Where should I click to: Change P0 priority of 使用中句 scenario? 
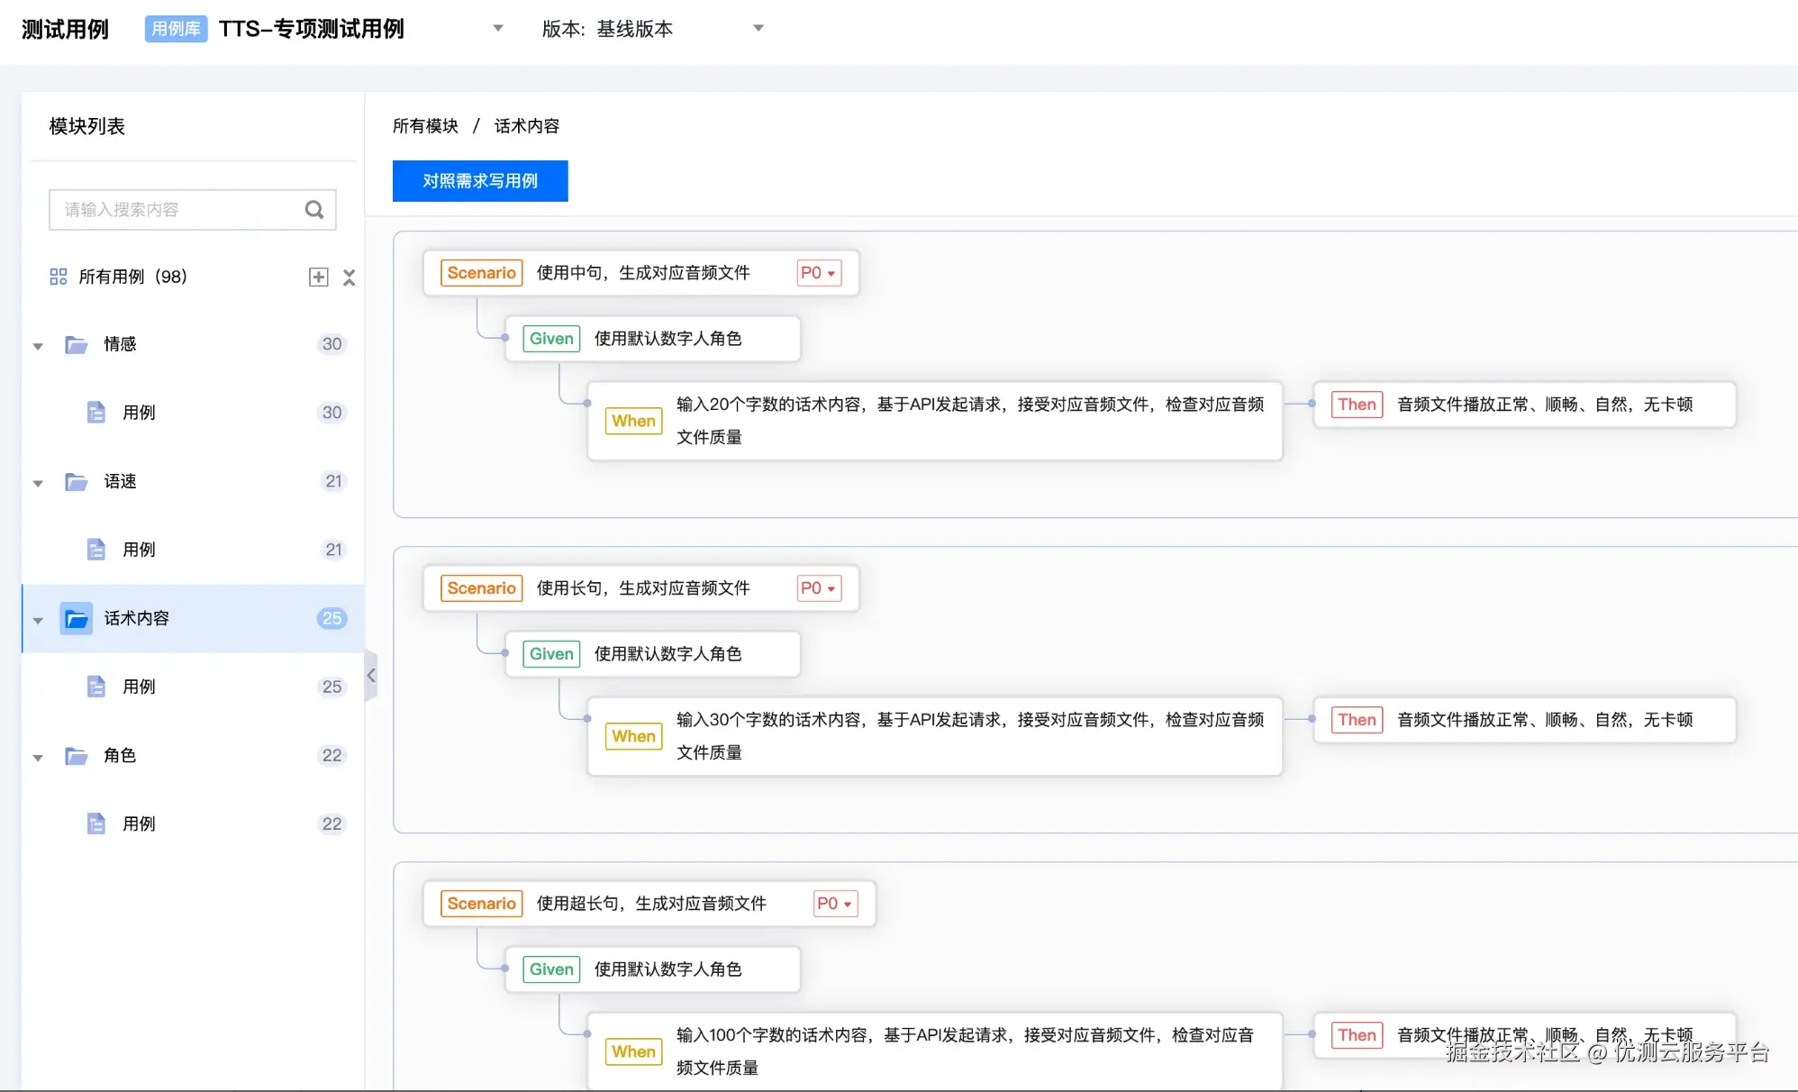point(818,273)
